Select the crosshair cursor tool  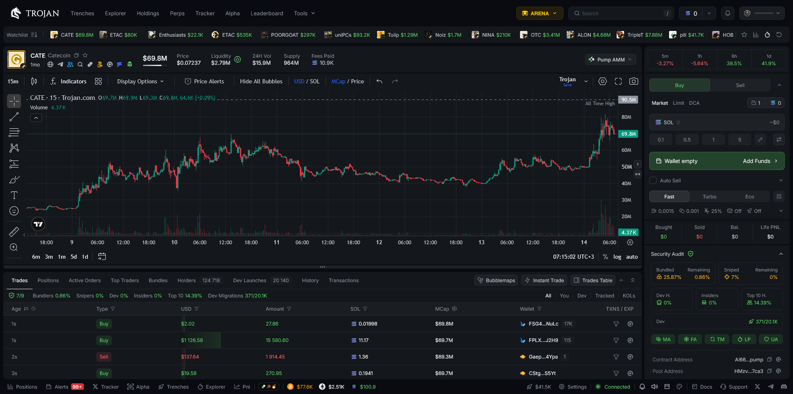pyautogui.click(x=14, y=101)
